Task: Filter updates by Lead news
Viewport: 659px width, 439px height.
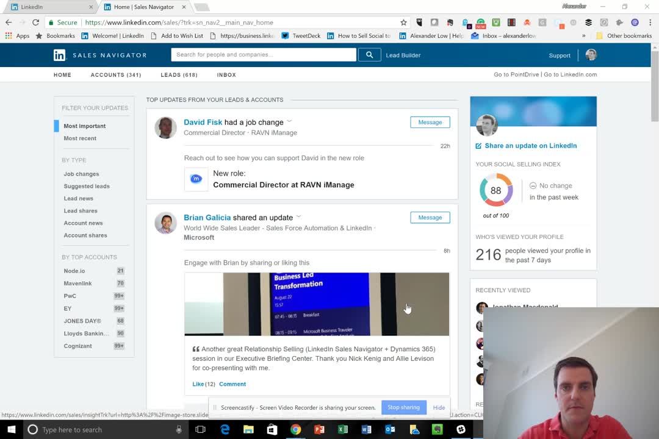Action: click(78, 198)
